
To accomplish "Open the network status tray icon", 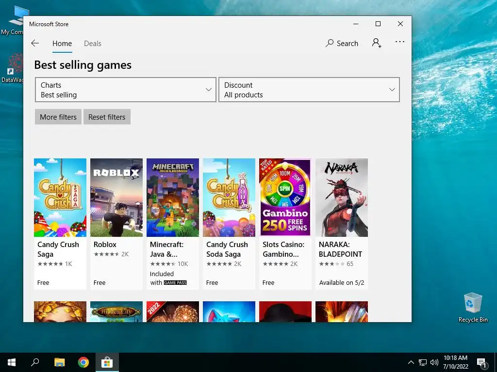I will point(423,362).
